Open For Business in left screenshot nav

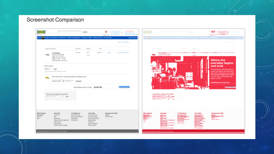(x=108, y=38)
